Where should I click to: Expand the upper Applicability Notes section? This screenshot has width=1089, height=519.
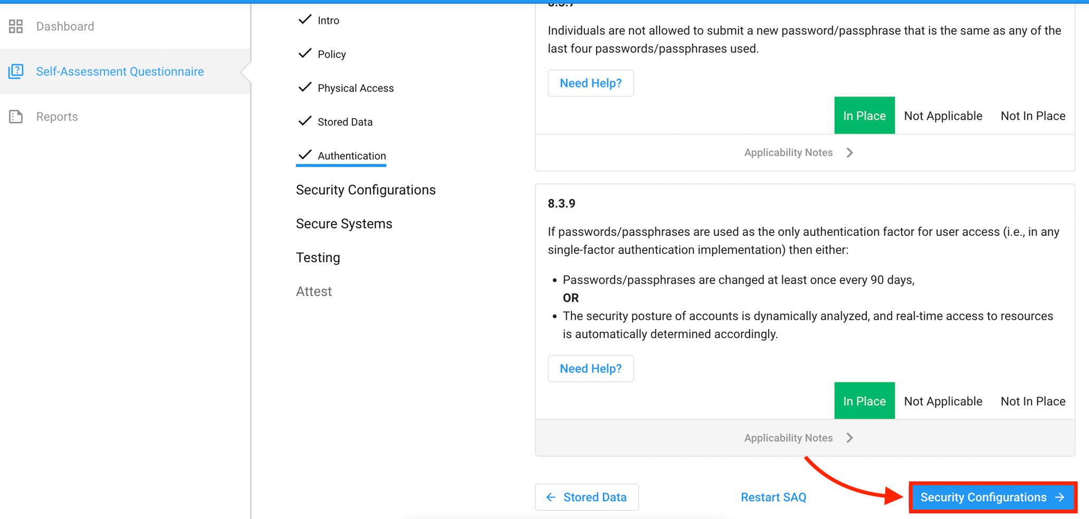coord(798,152)
